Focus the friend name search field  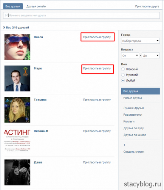coord(81,15)
